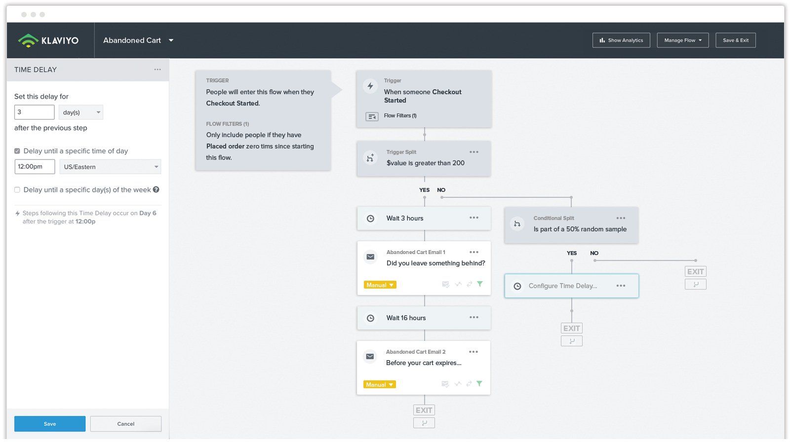This screenshot has height=444, width=790.
Task: Open the day(s) unit dropdown
Action: pos(81,112)
